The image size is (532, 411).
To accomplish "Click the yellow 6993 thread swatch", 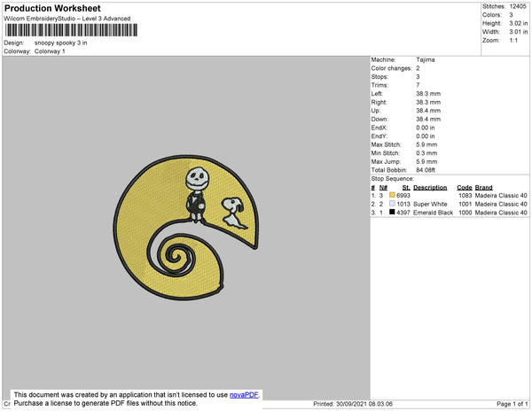I will (392, 195).
